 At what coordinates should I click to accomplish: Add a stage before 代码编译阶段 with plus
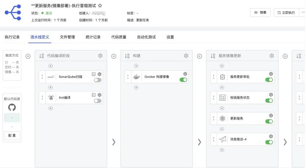pos(28,56)
